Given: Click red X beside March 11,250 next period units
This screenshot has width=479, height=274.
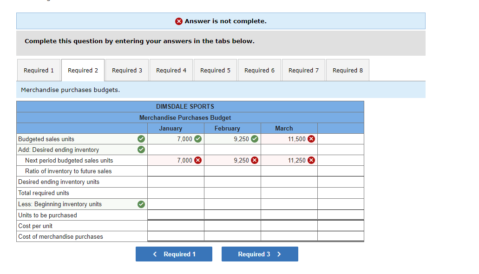Looking at the screenshot, I should click(311, 160).
